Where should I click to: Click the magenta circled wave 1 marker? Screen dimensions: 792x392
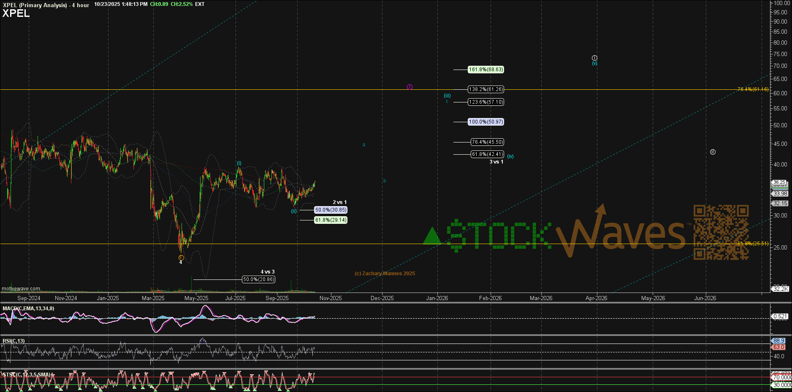[x=410, y=87]
